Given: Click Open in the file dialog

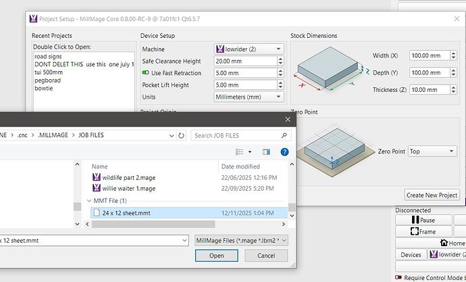Looking at the screenshot, I should coord(216,256).
